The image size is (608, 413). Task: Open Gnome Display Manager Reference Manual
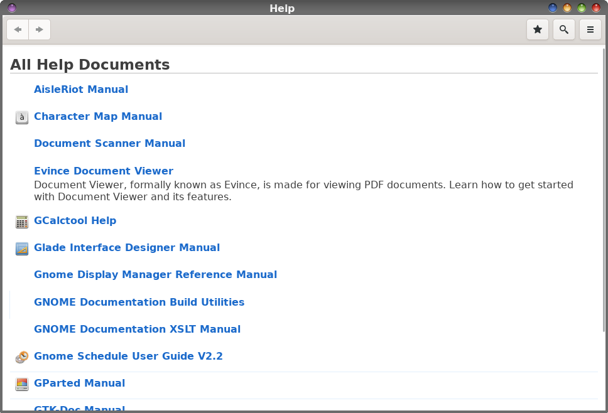pyautogui.click(x=156, y=275)
